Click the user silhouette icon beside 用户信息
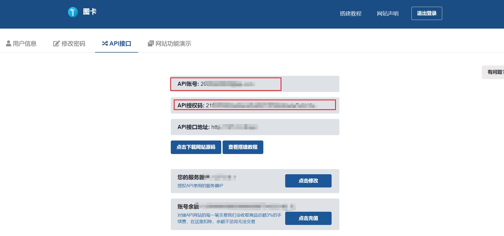This screenshot has width=504, height=236. tap(8, 43)
